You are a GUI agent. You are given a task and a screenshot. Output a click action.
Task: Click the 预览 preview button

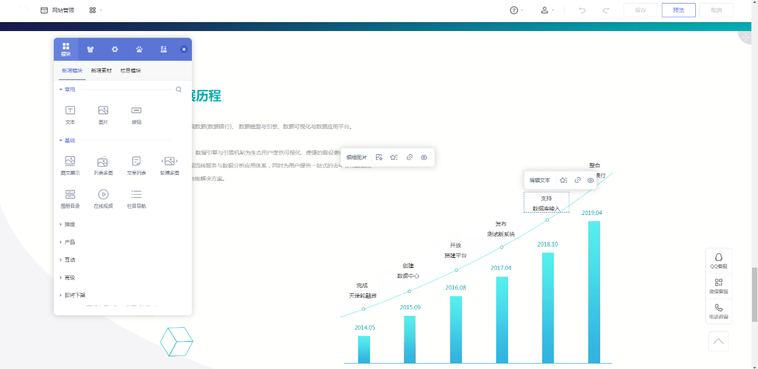(x=678, y=10)
